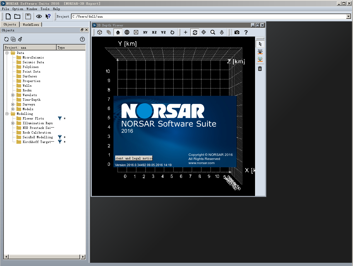Close the Objects panel

86,30
